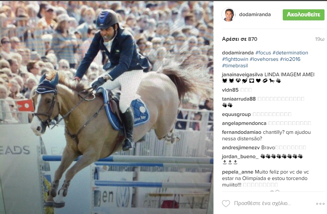
Task: Open the #rio2016 hashtag
Action: pos(290,59)
